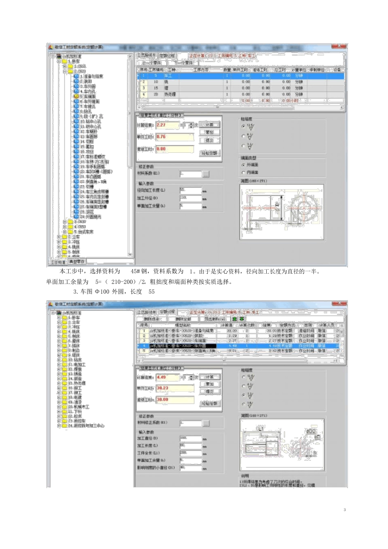Click 粘贴定额 button in lower window
The width and height of the screenshot is (388, 549).
[x=210, y=404]
